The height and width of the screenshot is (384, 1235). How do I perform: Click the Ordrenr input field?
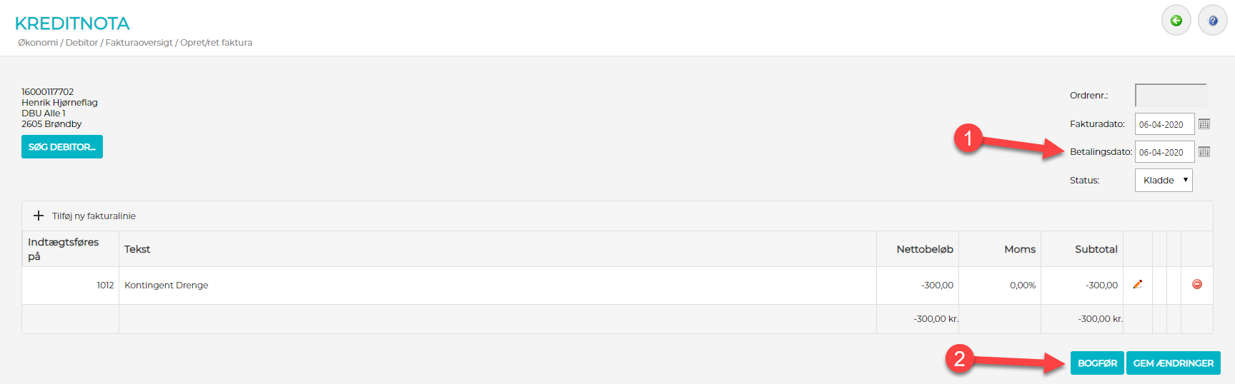(1170, 96)
